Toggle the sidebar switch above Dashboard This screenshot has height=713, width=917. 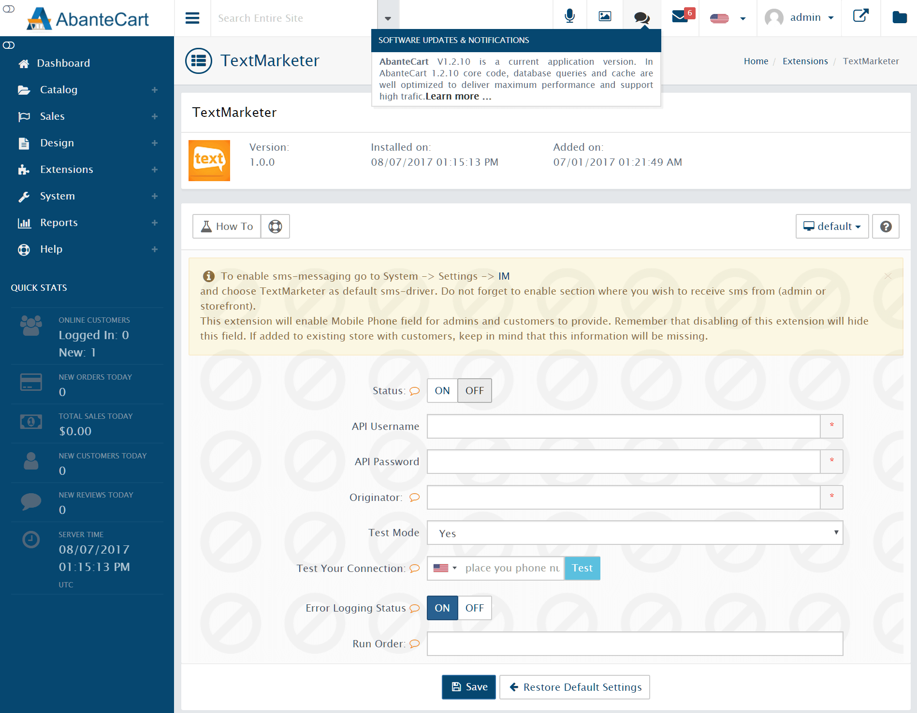9,45
